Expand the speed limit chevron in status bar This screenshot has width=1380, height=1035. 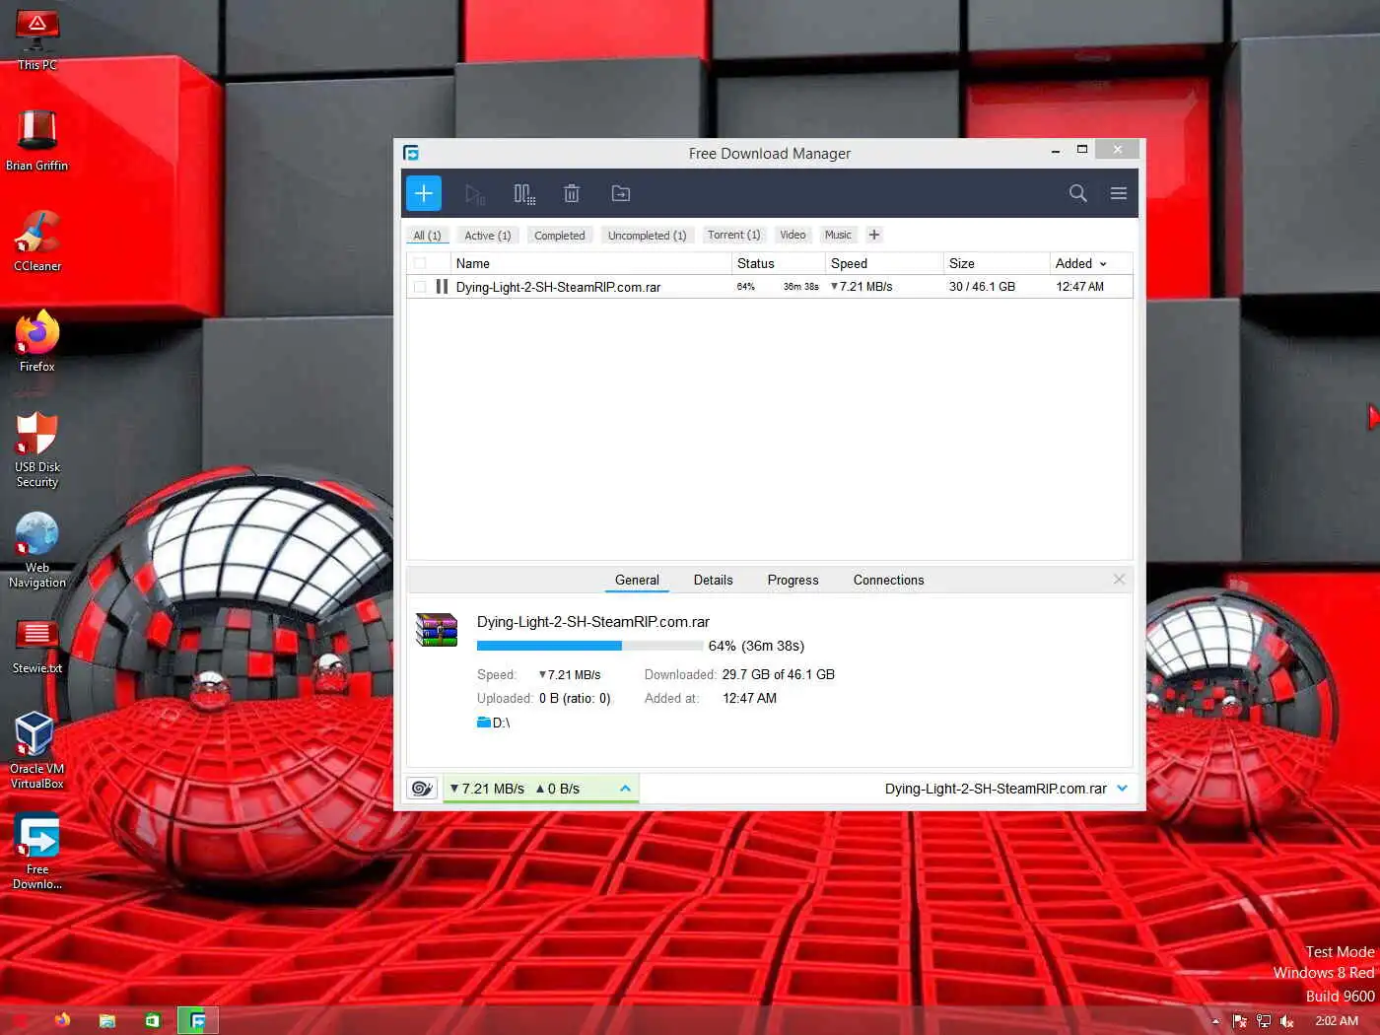coord(625,789)
